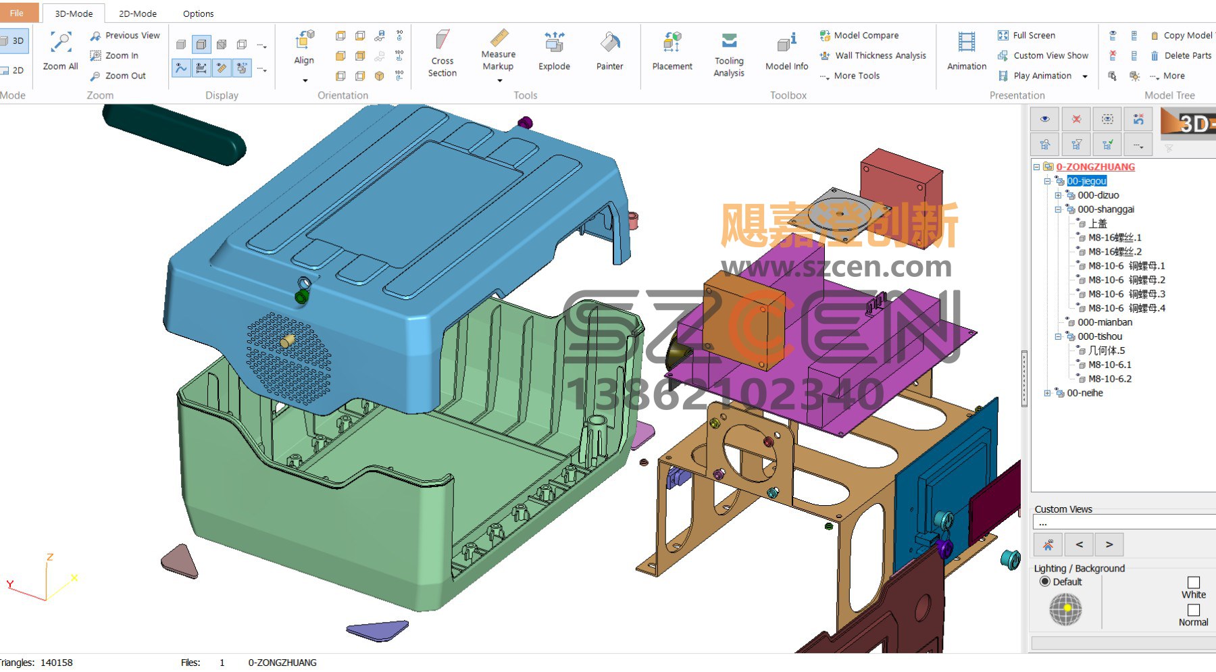Select the Default lighting radio button
This screenshot has width=1216, height=672.
coord(1045,581)
